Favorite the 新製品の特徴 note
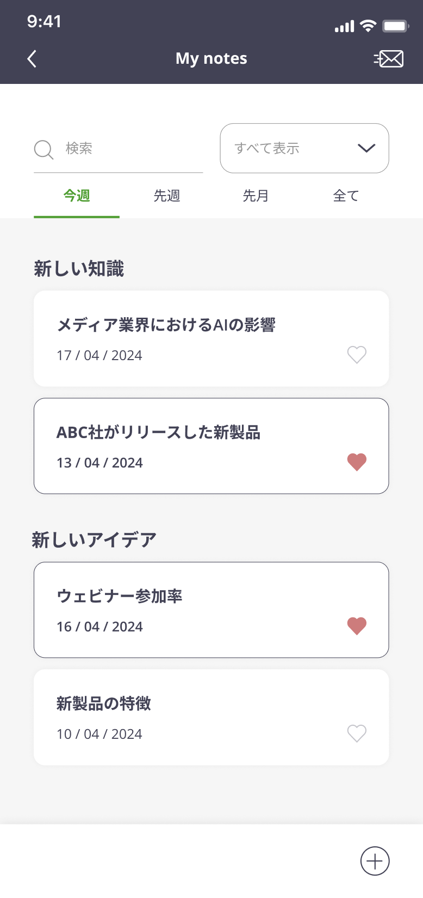Screen dimensions: 423x898 pyautogui.click(x=357, y=733)
